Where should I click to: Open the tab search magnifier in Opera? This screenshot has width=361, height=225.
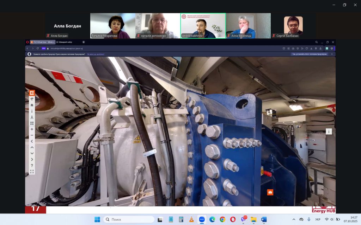coord(317,42)
